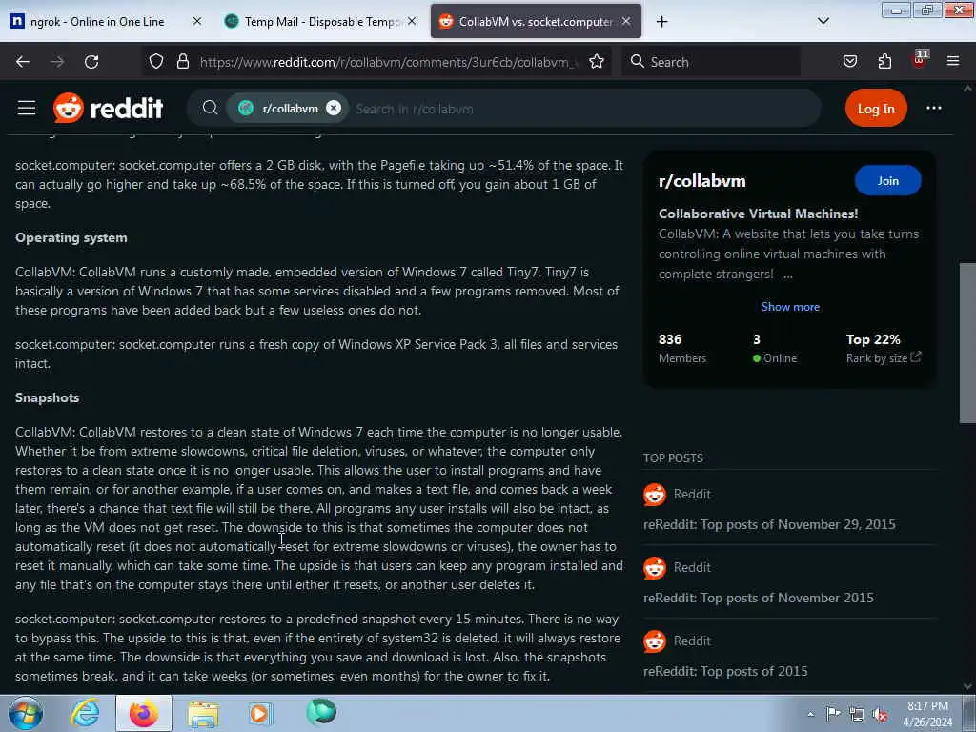The image size is (976, 732).
Task: Remove the r/collabvm search filter
Action: [334, 109]
